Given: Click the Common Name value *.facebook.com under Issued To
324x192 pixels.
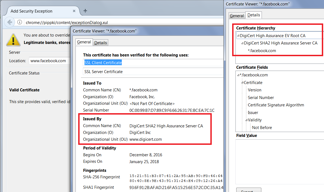Looking at the screenshot, I should 143,90.
